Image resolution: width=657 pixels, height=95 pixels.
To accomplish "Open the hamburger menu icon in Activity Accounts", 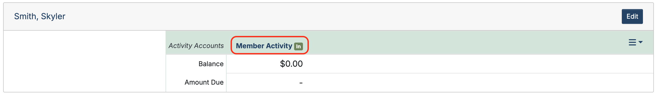I will 632,42.
